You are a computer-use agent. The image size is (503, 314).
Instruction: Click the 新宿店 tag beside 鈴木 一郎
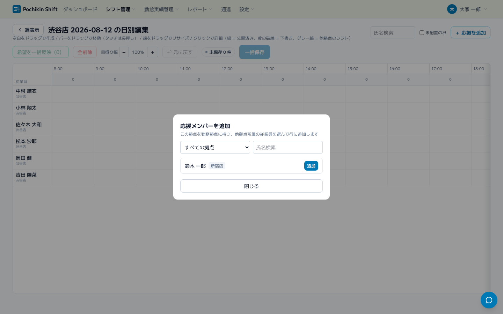point(217,166)
